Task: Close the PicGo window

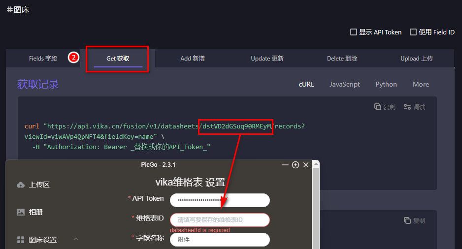Action: [306, 165]
